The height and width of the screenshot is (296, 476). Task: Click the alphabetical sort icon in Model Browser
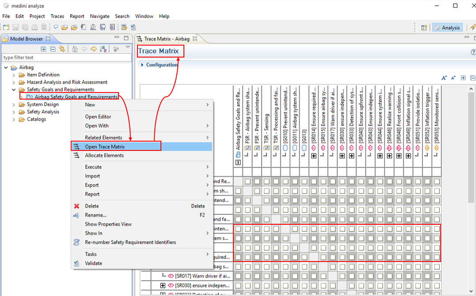pyautogui.click(x=103, y=49)
